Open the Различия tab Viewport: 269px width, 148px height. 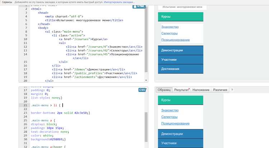pyautogui.click(x=220, y=90)
